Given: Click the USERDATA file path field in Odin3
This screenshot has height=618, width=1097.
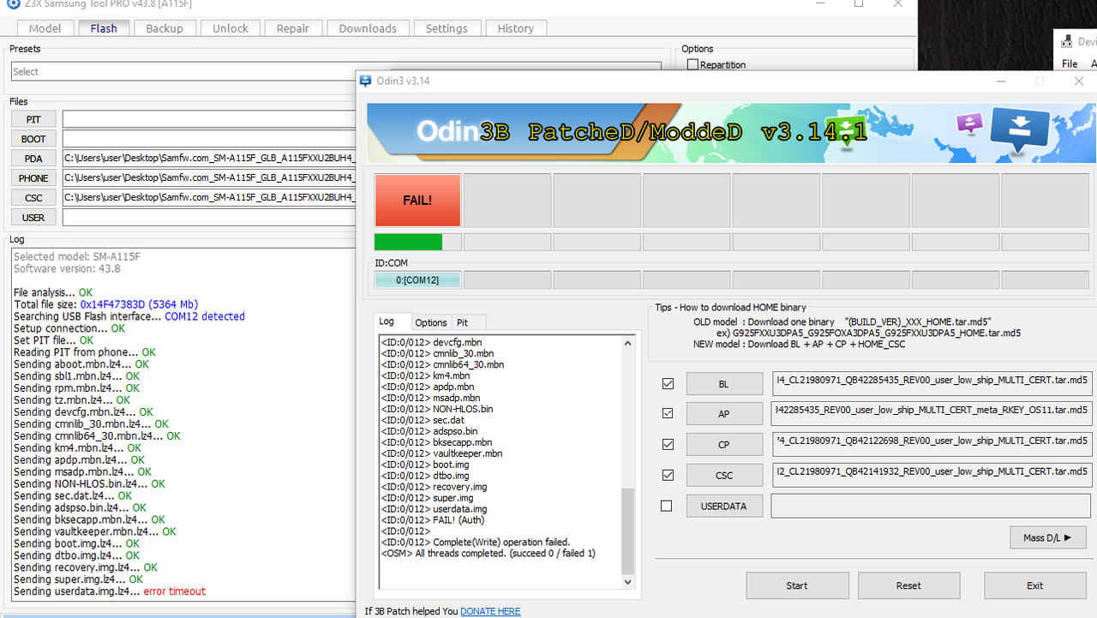Looking at the screenshot, I should point(932,507).
